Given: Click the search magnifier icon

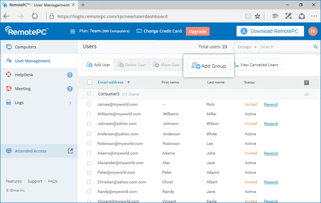Looking at the screenshot, I should coord(316,47).
